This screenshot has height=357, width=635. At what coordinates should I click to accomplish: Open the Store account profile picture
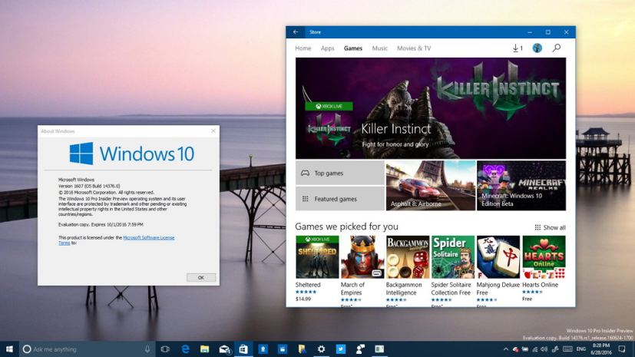pyautogui.click(x=537, y=48)
